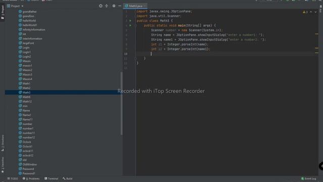Select class Massiv in the tree
323x182 pixels.
tap(25, 61)
